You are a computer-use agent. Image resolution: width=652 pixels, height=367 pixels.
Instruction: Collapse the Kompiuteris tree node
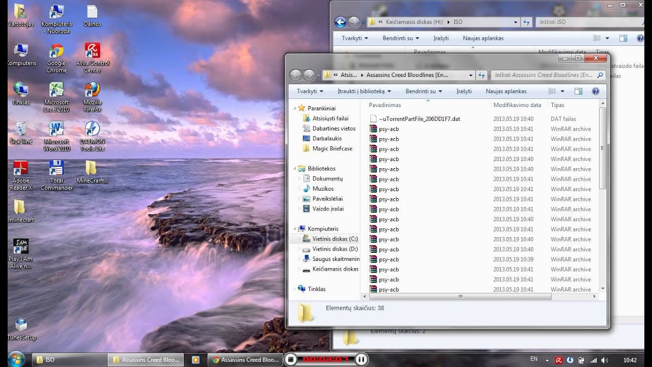pos(294,229)
